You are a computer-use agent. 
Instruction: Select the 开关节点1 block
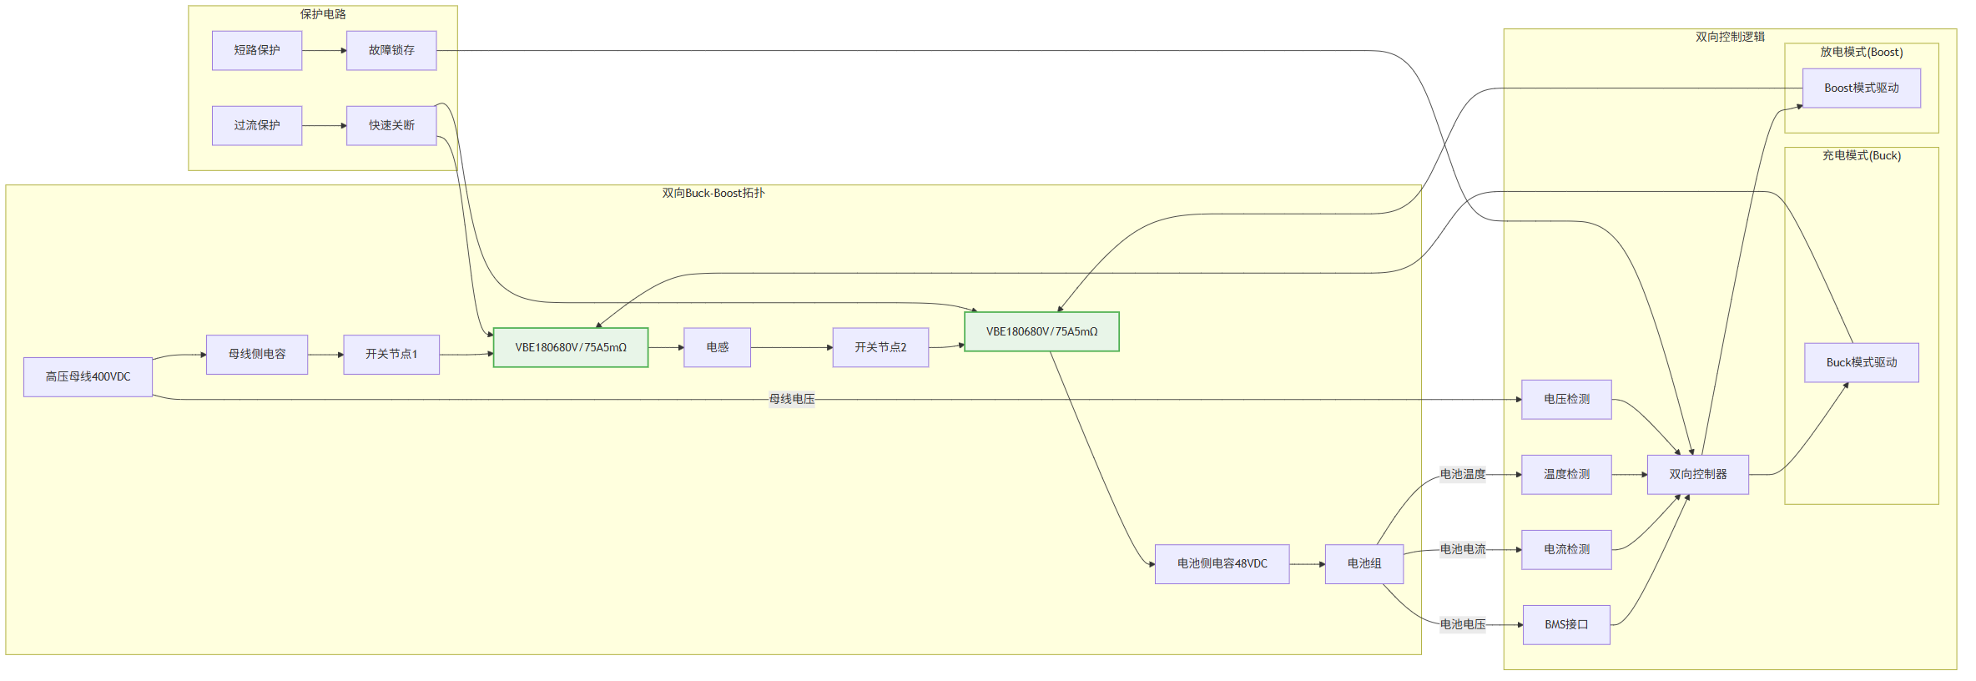click(391, 355)
